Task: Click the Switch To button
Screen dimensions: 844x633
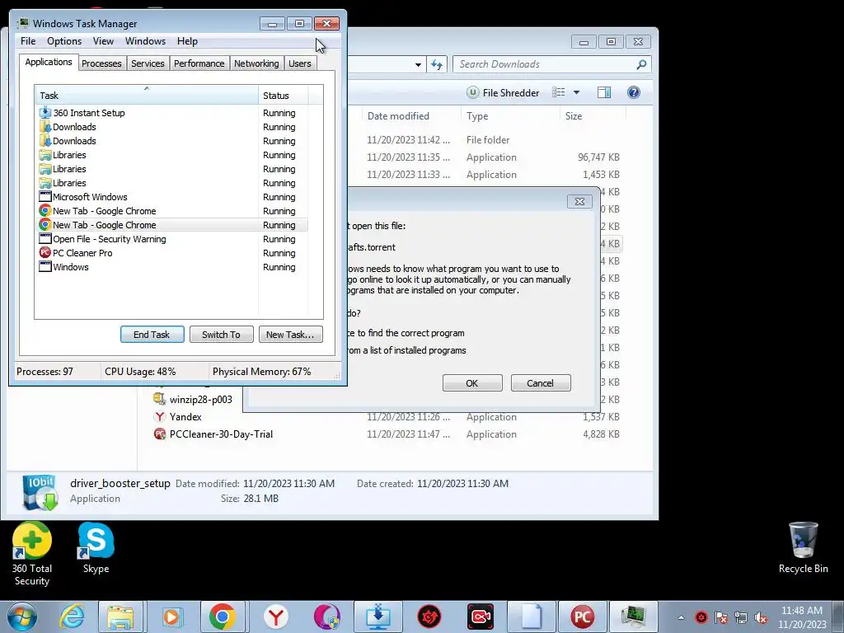Action: [x=221, y=335]
